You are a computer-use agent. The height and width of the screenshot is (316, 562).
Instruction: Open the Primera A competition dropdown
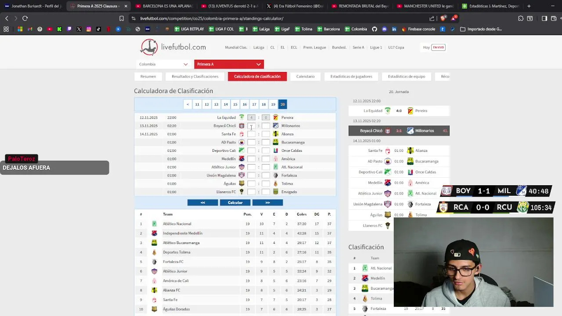229,64
